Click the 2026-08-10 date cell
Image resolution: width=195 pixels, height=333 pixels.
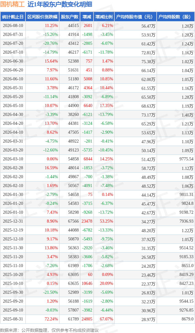click(13, 25)
